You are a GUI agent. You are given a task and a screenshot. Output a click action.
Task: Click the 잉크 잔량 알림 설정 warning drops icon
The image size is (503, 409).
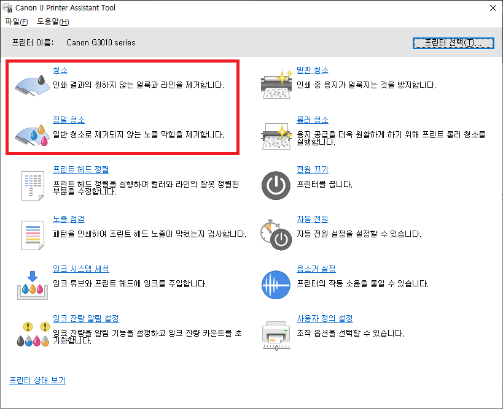pos(33,334)
